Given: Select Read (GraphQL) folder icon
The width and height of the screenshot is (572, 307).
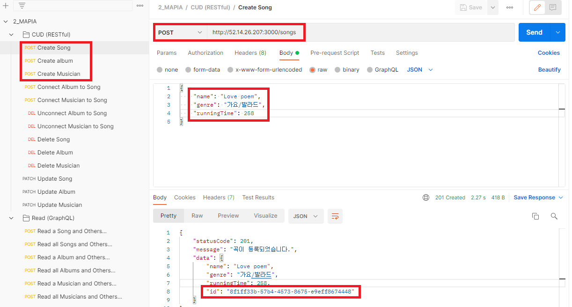Looking at the screenshot, I should (x=26, y=218).
